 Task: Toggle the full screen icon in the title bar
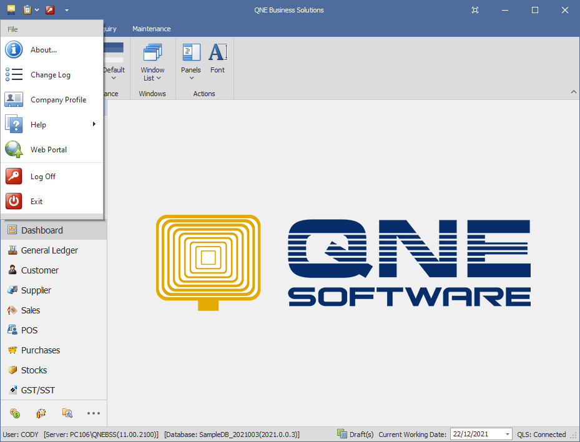[475, 10]
